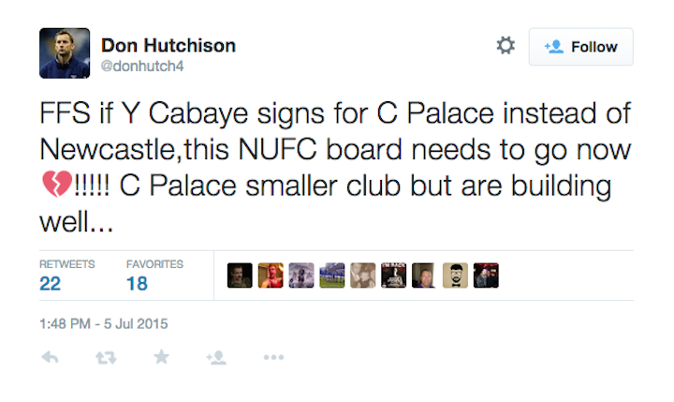Open Don Hutchison's profile picture

pos(64,53)
